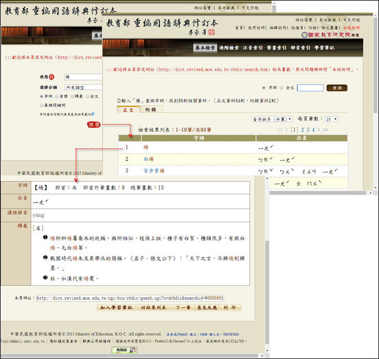Go to results page 4
This screenshot has width=379, height=359.
[x=313, y=130]
